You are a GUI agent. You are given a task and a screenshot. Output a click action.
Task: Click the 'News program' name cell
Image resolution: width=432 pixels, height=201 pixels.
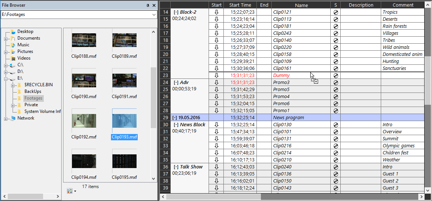click(x=301, y=118)
